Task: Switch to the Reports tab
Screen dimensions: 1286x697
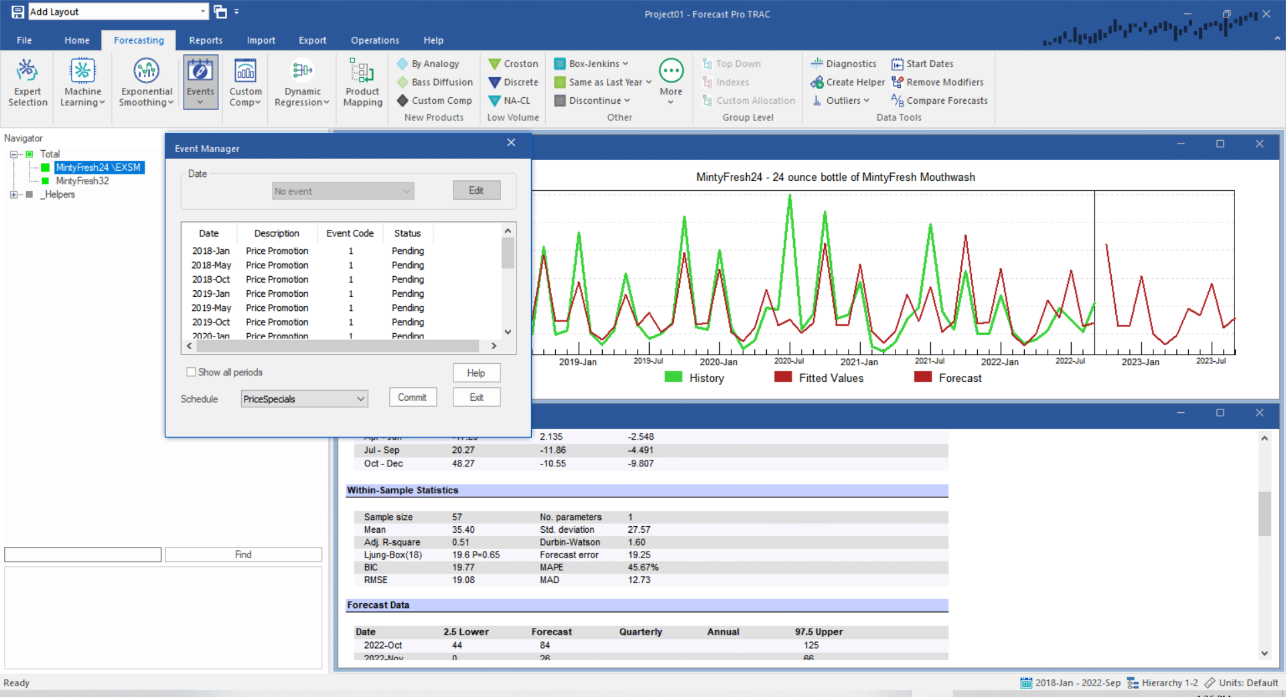Action: [x=205, y=40]
